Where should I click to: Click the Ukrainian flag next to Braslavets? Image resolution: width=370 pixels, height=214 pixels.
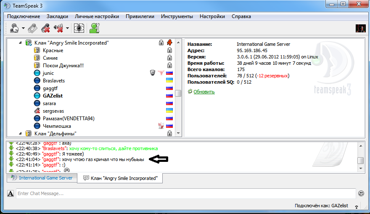pos(169,80)
